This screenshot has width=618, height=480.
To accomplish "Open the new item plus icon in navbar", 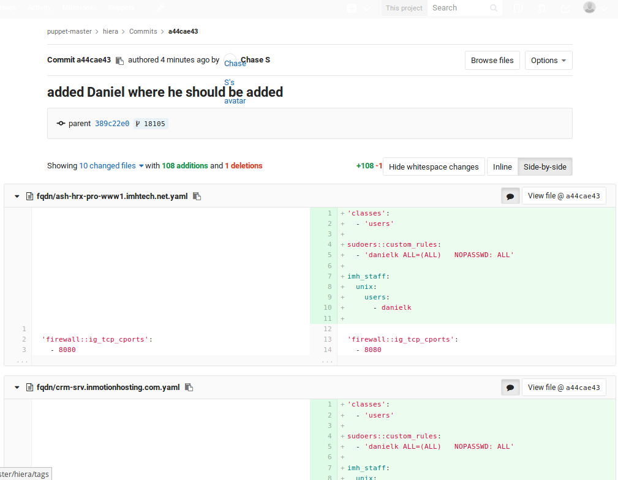I will [x=352, y=9].
